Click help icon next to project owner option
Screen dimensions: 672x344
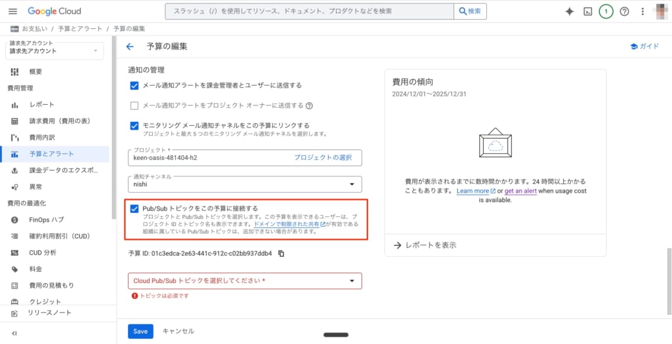click(x=309, y=105)
